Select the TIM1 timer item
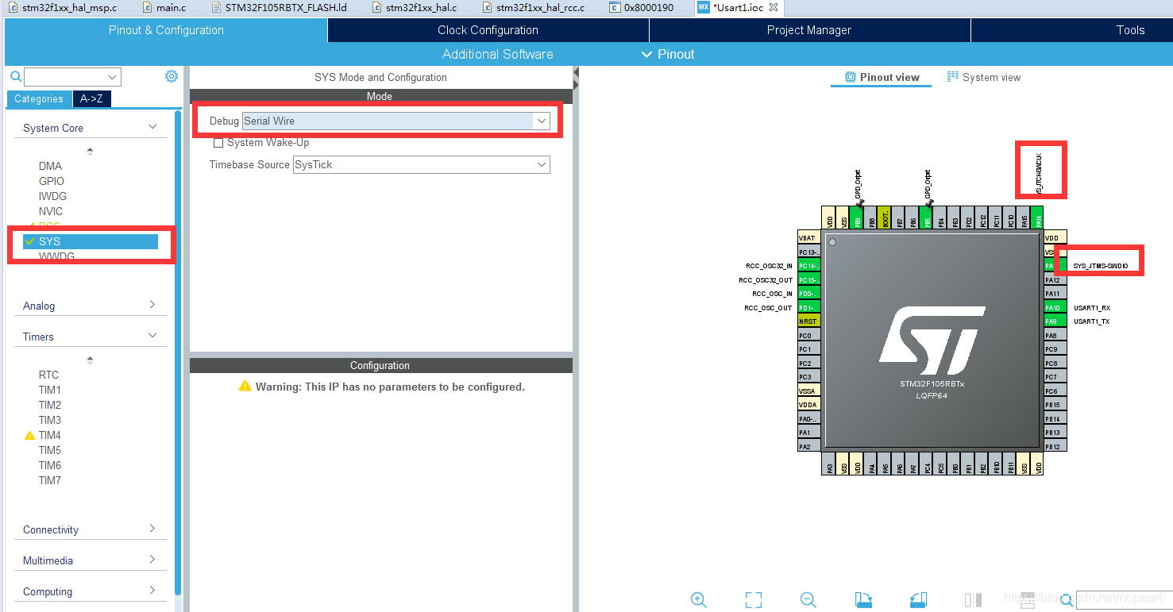1173x612 pixels. [x=50, y=390]
